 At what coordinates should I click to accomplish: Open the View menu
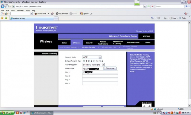click(13, 11)
